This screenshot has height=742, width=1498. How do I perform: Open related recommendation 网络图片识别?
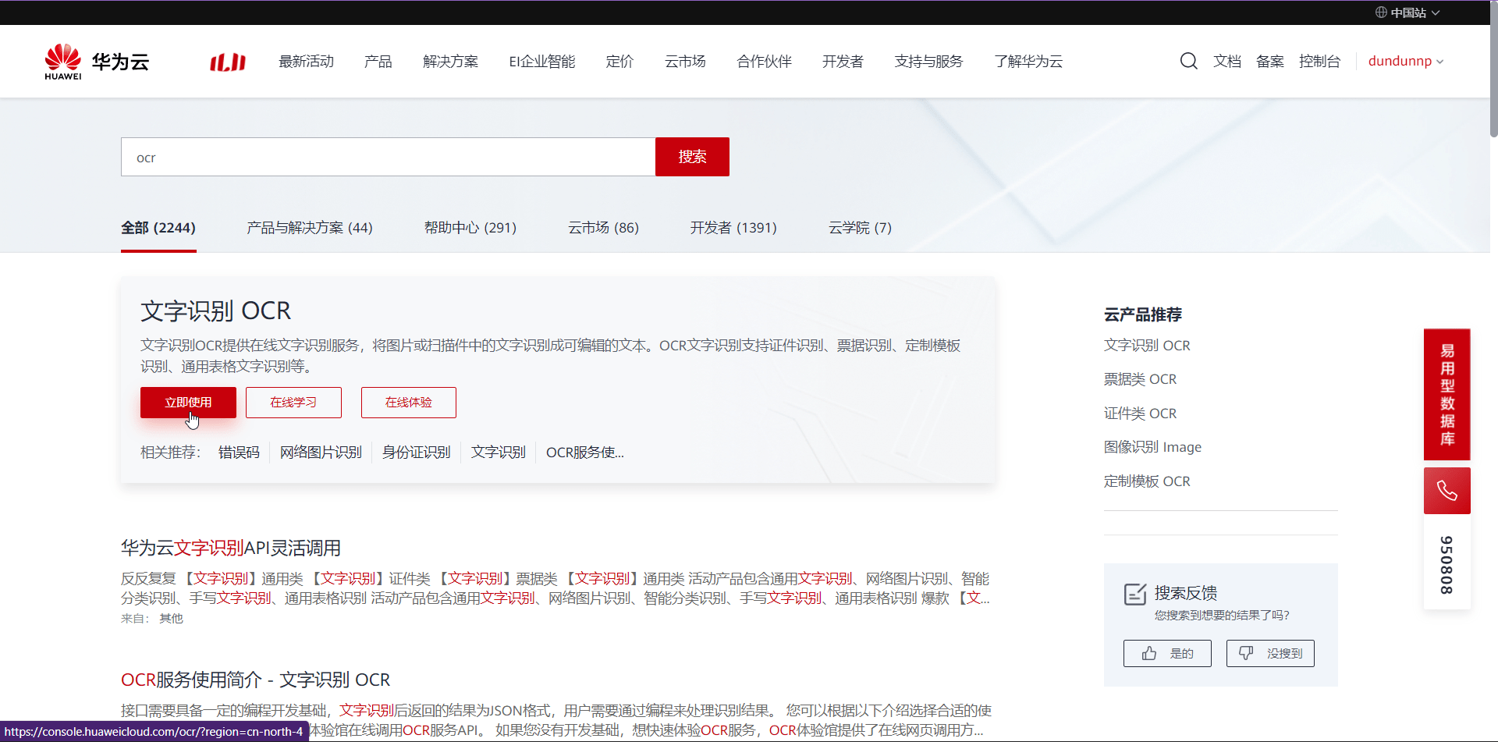tap(321, 453)
